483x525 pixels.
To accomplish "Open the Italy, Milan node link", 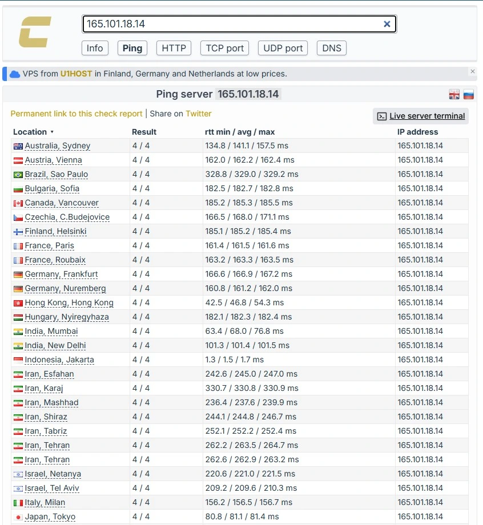I will point(45,503).
